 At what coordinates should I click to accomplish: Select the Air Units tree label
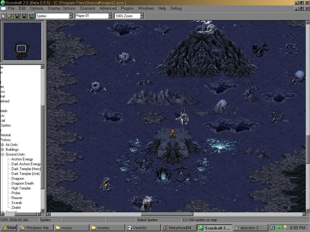click(x=12, y=145)
